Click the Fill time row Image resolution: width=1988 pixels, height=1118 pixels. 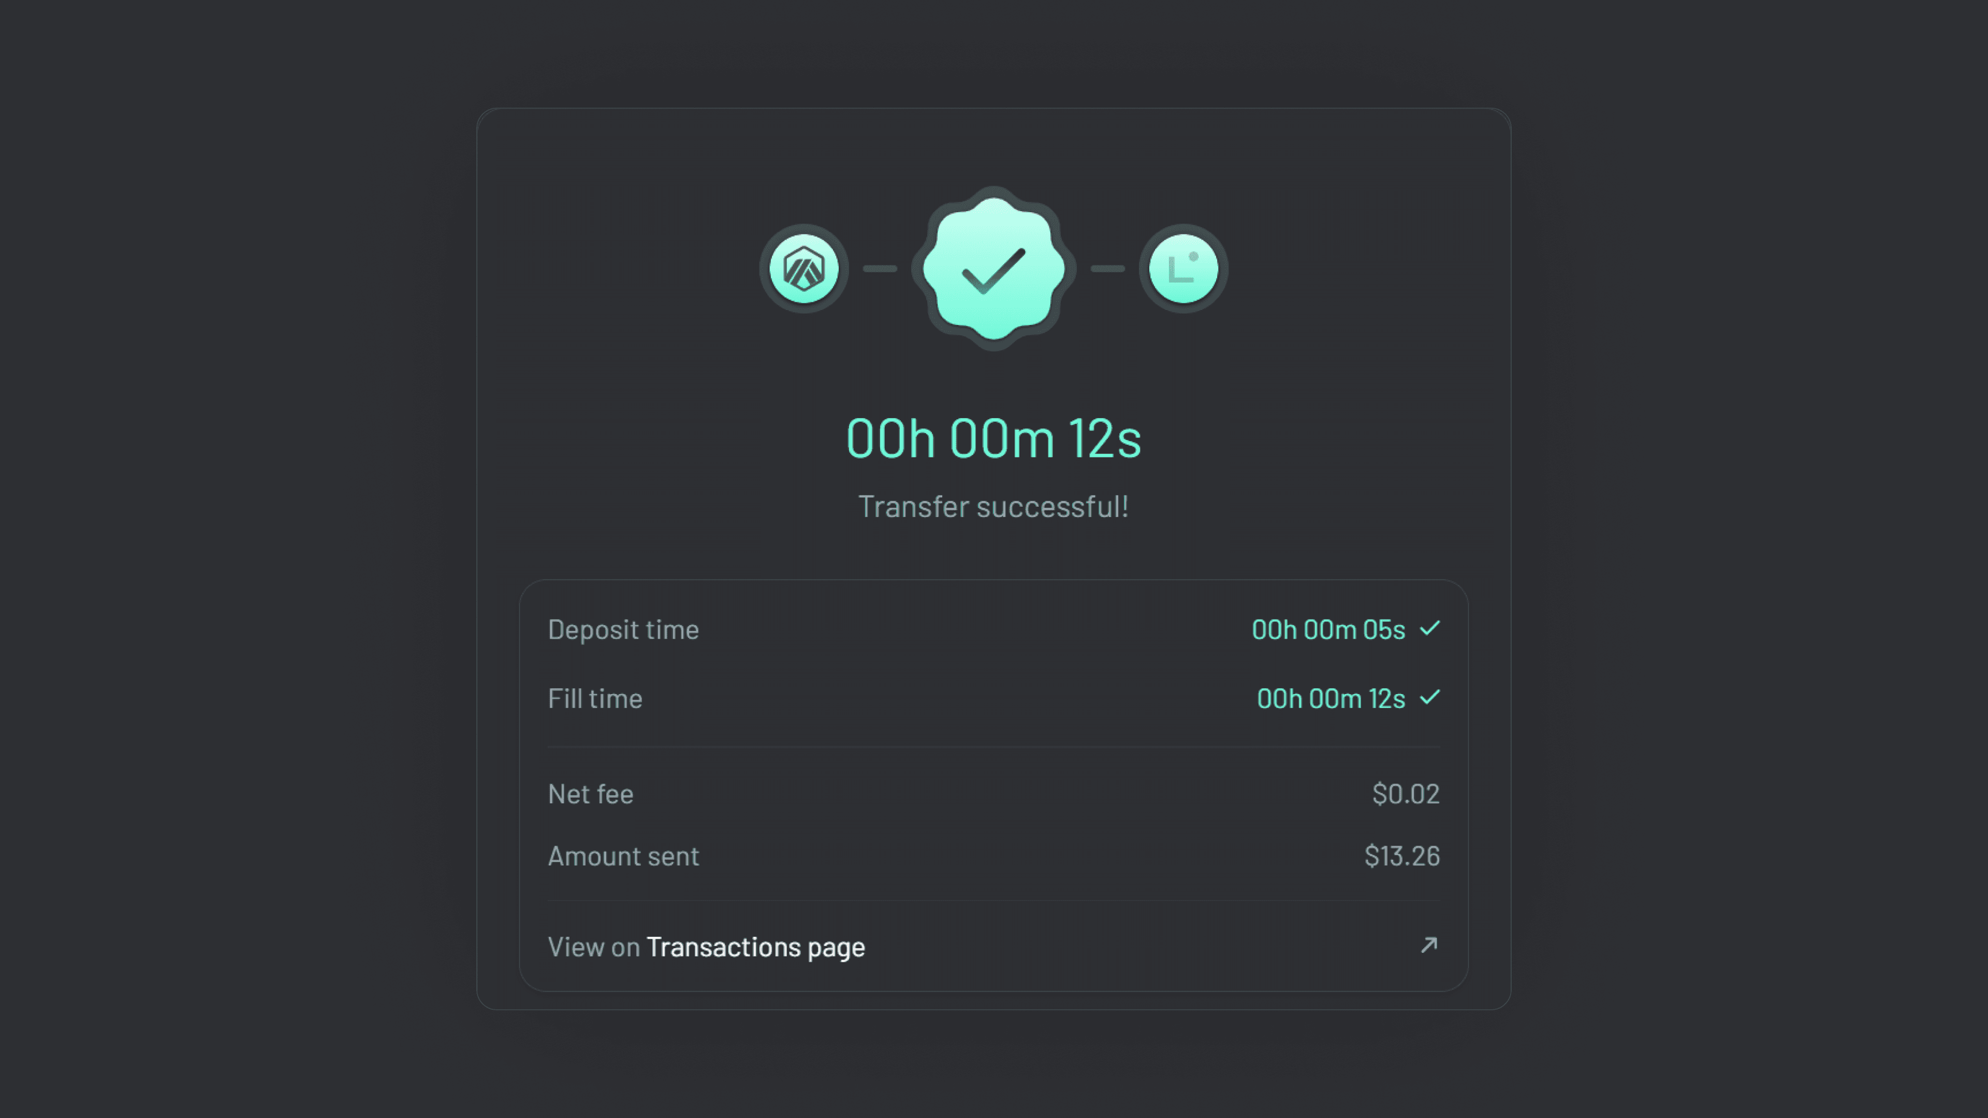pyautogui.click(x=993, y=698)
